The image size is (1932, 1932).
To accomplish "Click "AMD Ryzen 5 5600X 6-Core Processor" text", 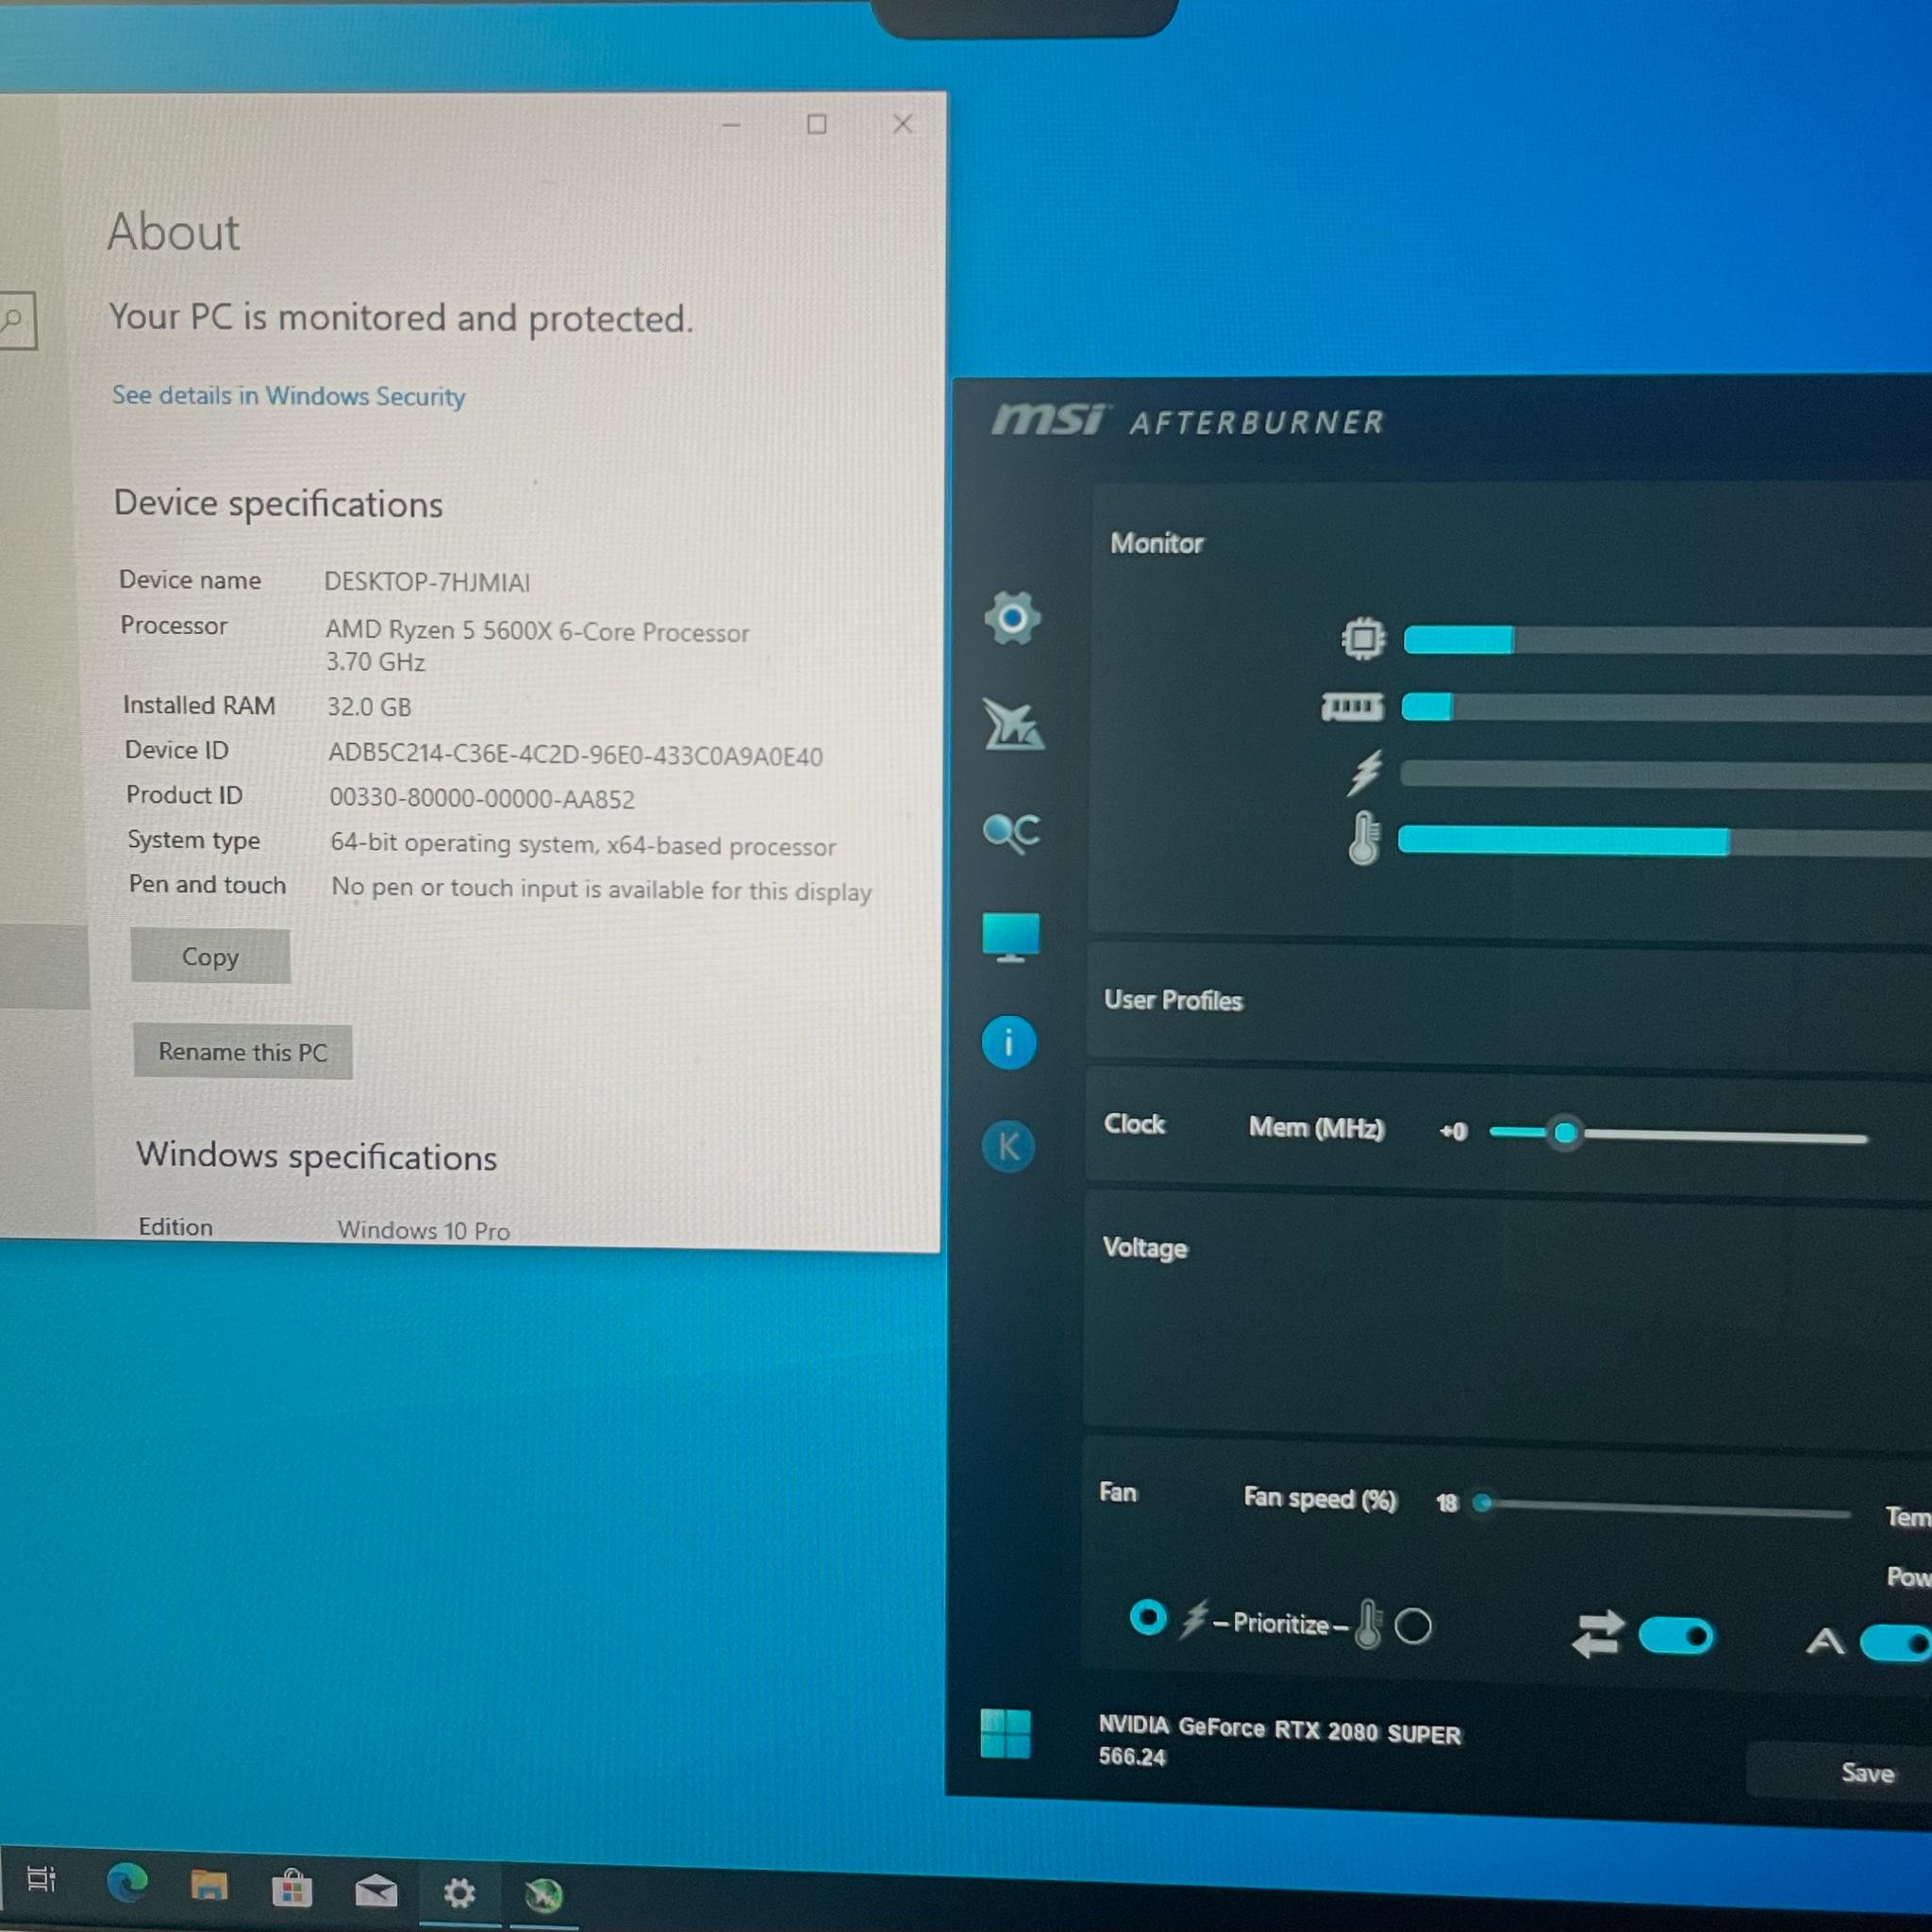I will (537, 631).
